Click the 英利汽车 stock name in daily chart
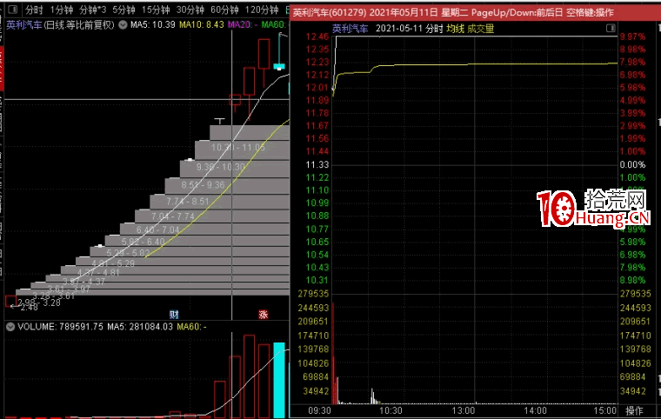This screenshot has width=661, height=419. (x=24, y=25)
